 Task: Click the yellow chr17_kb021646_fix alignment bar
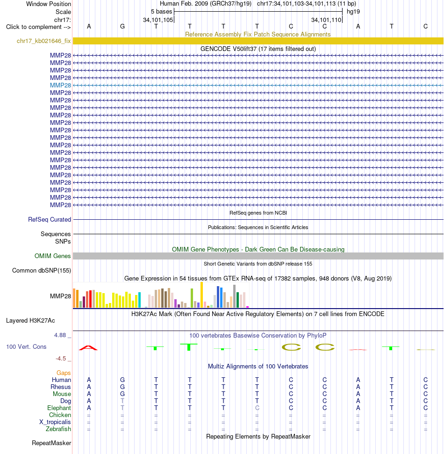point(258,41)
